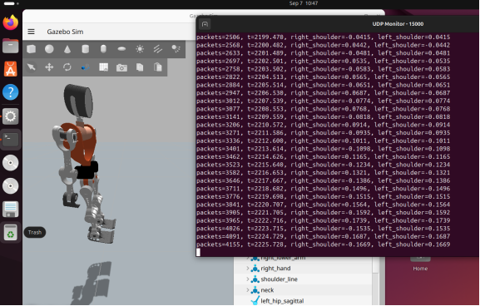480x306 pixels.
Task: Insert a box shape in Gazebo
Action: tap(32, 49)
